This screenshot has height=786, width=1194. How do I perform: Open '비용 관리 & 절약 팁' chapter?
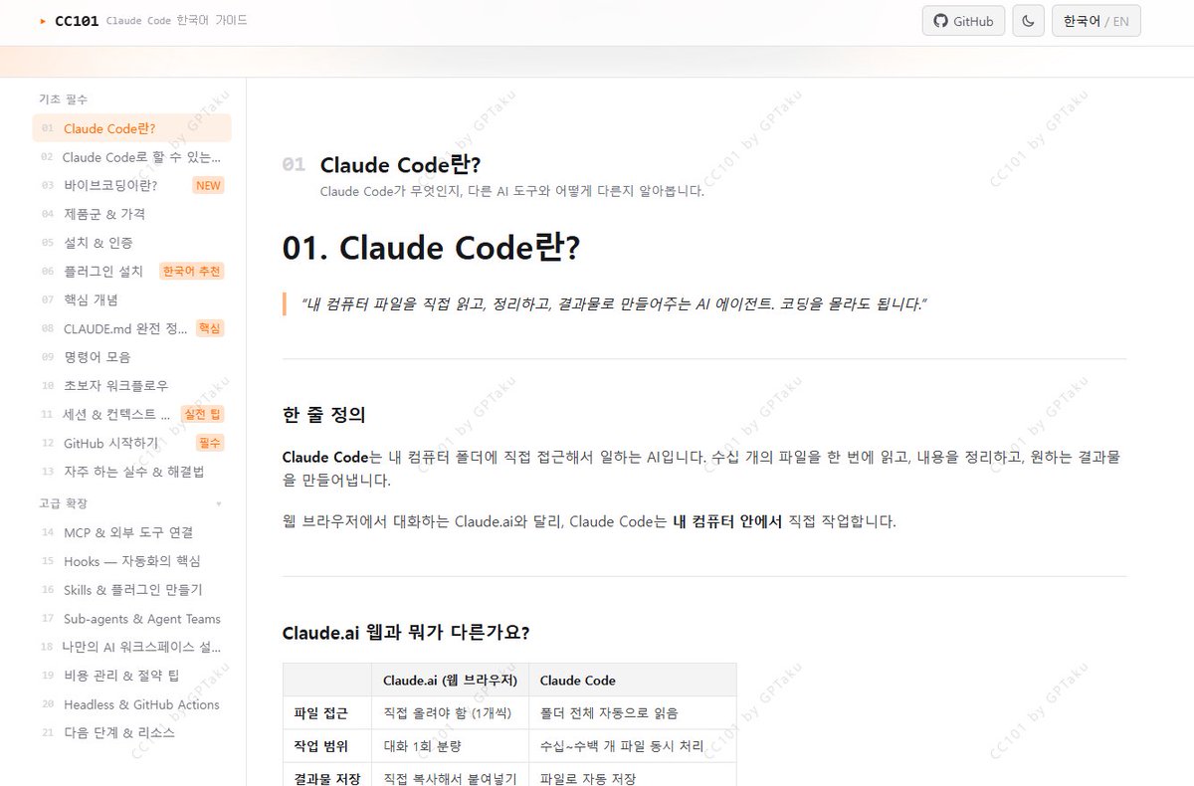pos(131,676)
